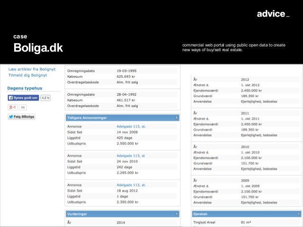This screenshot has width=303, height=227.
Task: Click the Facebook f logo icon
Action: 11,98
